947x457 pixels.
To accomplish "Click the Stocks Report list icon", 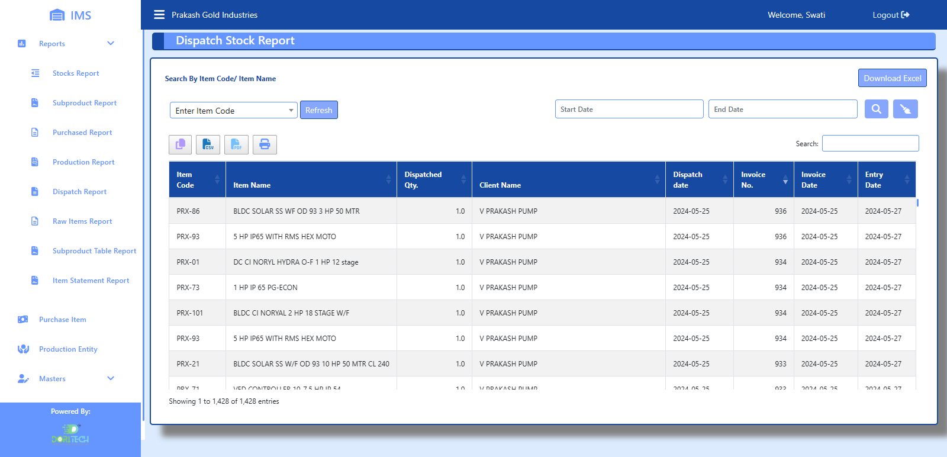I will coord(36,73).
